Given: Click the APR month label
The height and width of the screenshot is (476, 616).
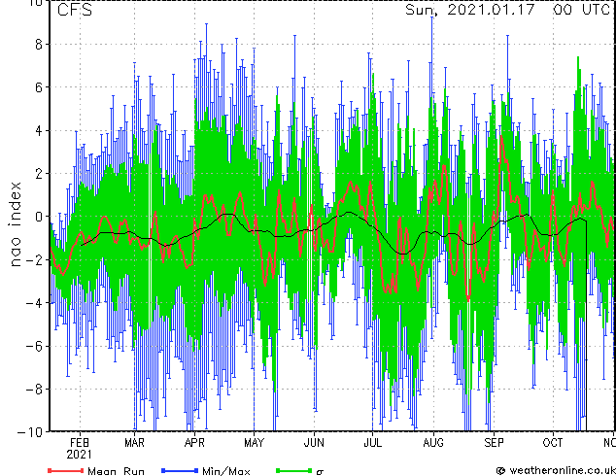Looking at the screenshot, I should 194,443.
